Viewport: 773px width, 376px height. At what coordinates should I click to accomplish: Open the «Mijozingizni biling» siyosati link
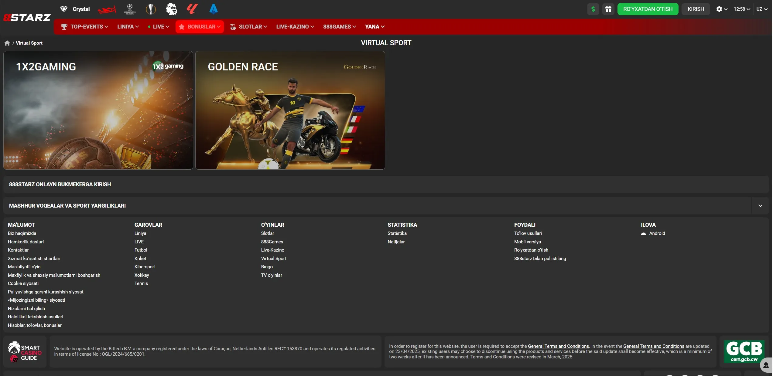pyautogui.click(x=36, y=300)
